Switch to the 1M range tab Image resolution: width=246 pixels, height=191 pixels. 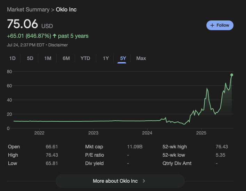click(48, 58)
